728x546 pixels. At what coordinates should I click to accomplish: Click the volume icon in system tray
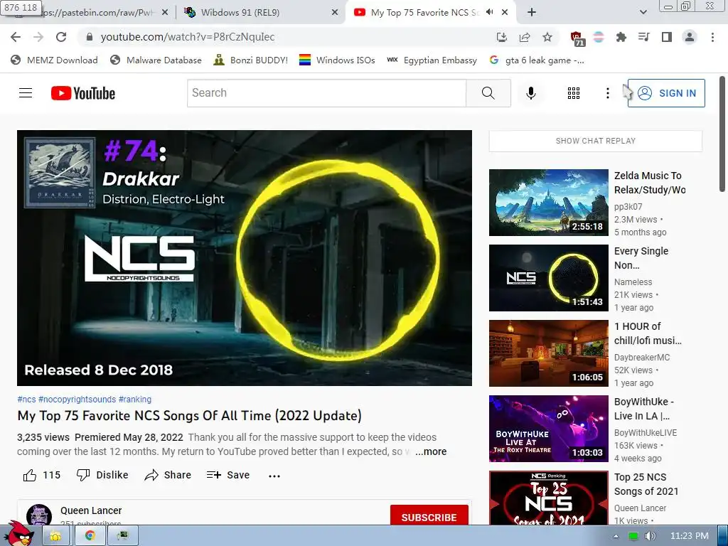point(650,536)
